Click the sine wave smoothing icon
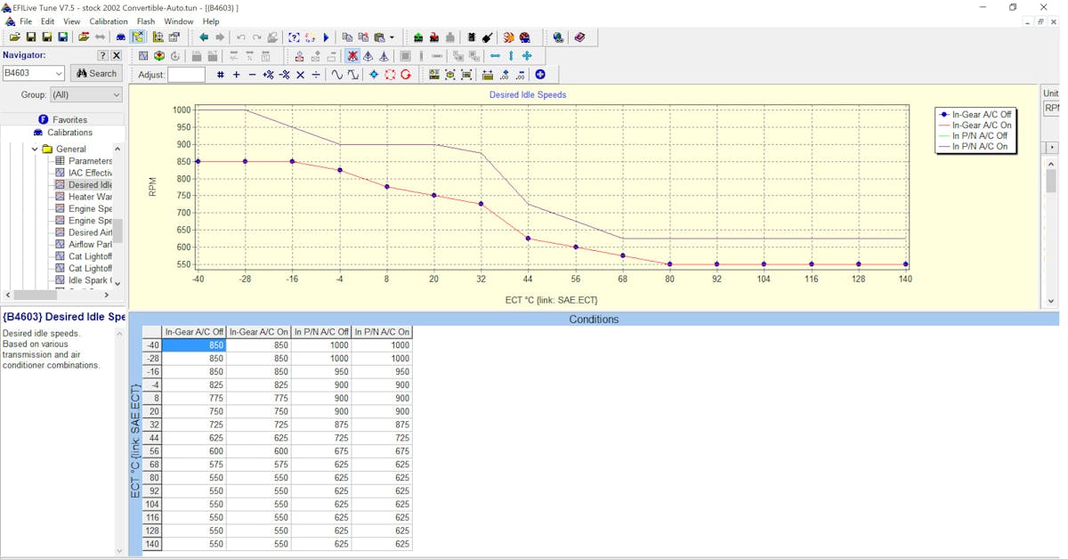This screenshot has width=1068, height=559. click(x=336, y=75)
